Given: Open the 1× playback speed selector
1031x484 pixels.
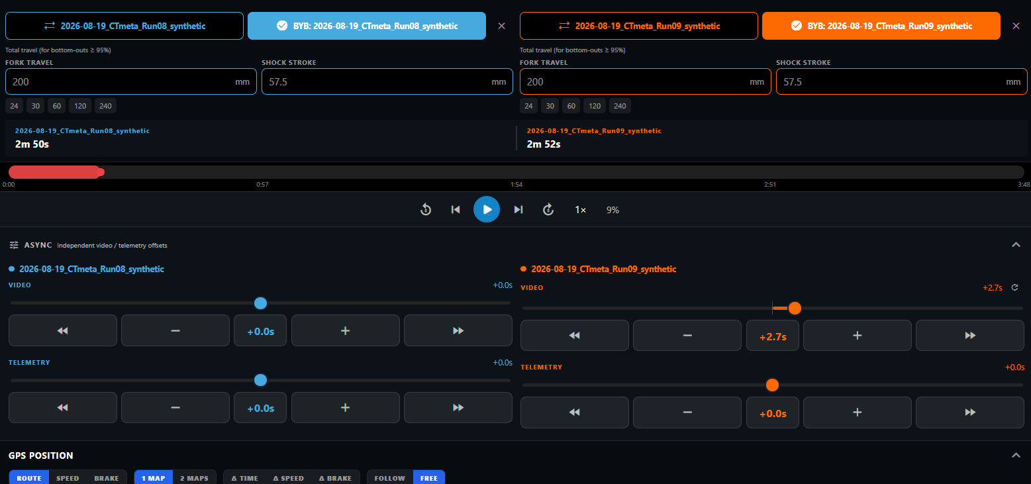Looking at the screenshot, I should [580, 210].
